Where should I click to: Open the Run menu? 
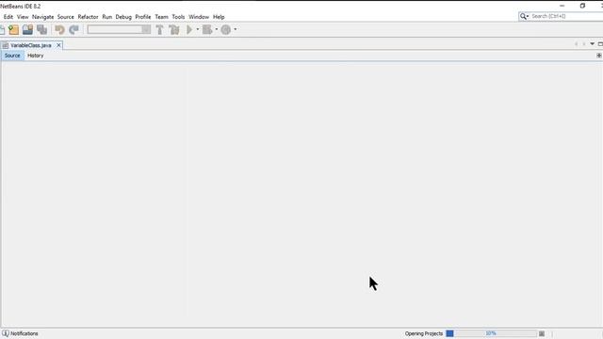pyautogui.click(x=106, y=17)
